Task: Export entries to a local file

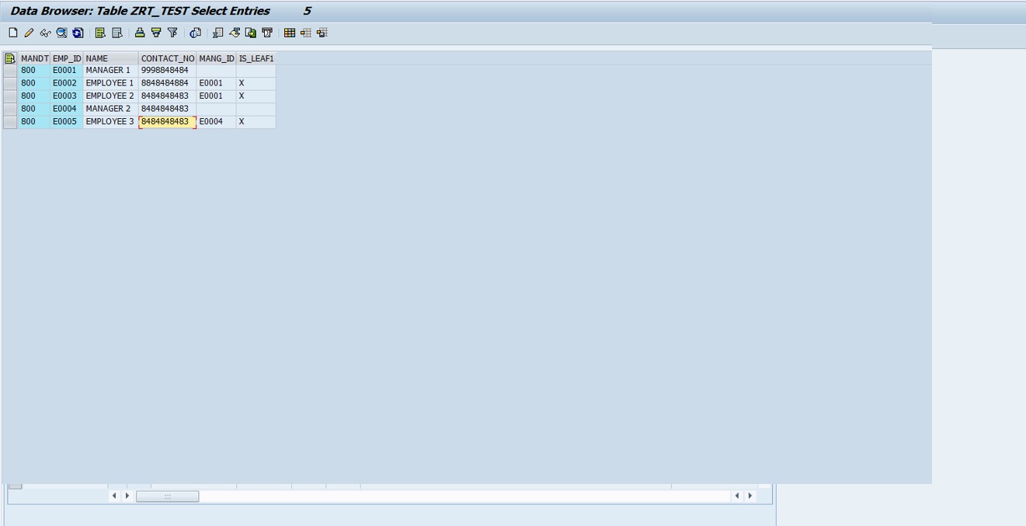Action: (x=250, y=33)
